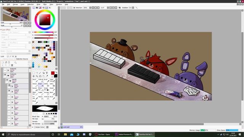Toggle visibility of layer static2
The image size is (244, 137).
pos(9,91)
